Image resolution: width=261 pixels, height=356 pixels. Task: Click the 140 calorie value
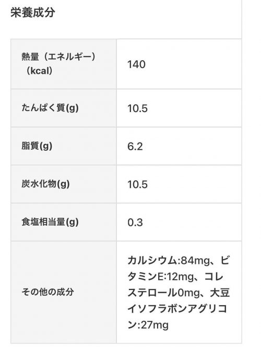pos(136,64)
